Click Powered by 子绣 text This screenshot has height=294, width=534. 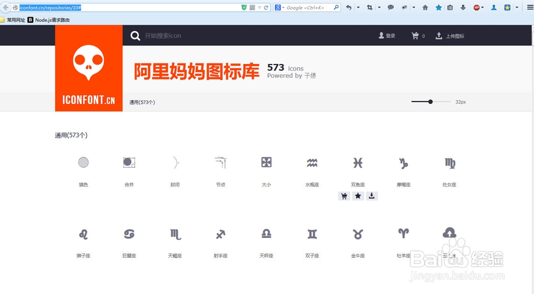(x=292, y=76)
